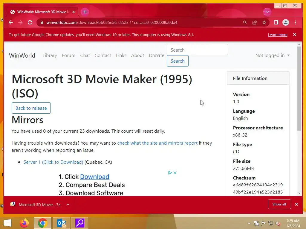
Task: Click the WinWorld site logo
Action: [x=22, y=55]
